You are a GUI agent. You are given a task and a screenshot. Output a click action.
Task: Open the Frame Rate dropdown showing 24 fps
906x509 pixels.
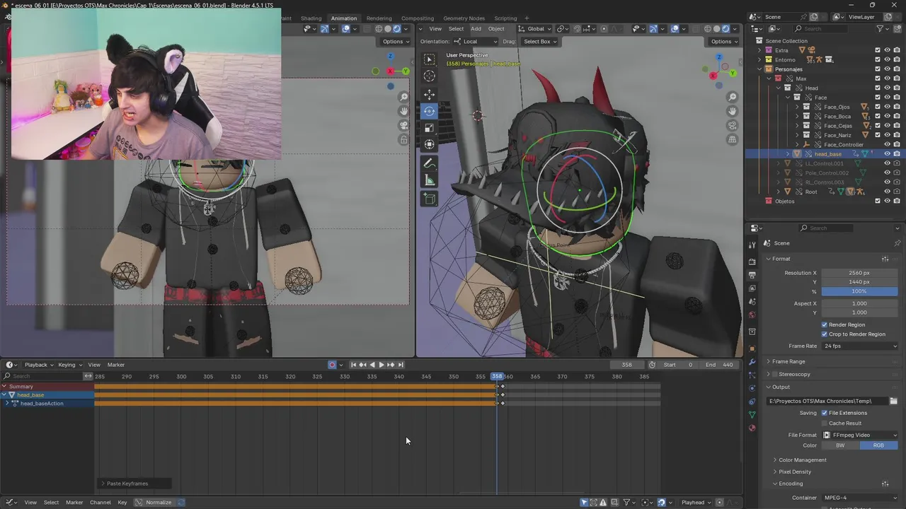pos(859,346)
